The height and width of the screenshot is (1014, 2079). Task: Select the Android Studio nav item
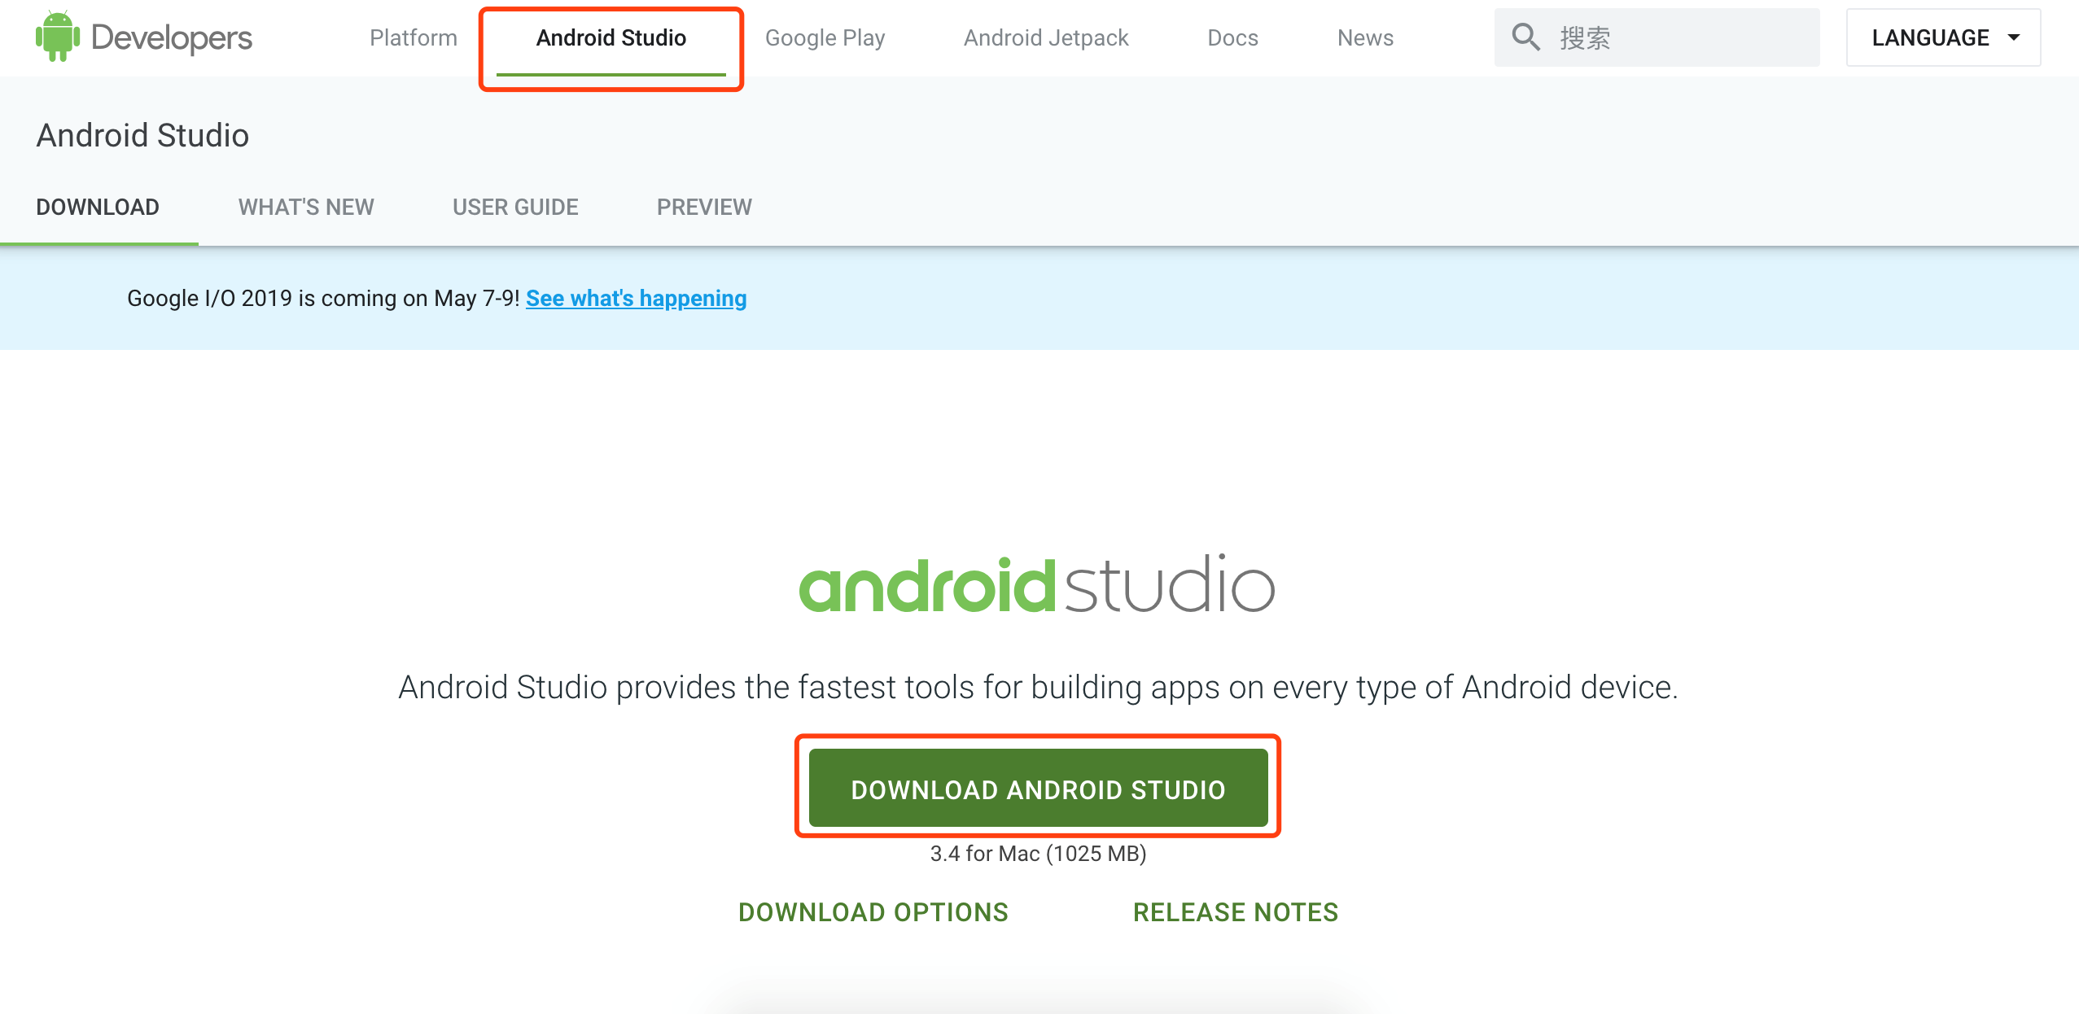[611, 37]
